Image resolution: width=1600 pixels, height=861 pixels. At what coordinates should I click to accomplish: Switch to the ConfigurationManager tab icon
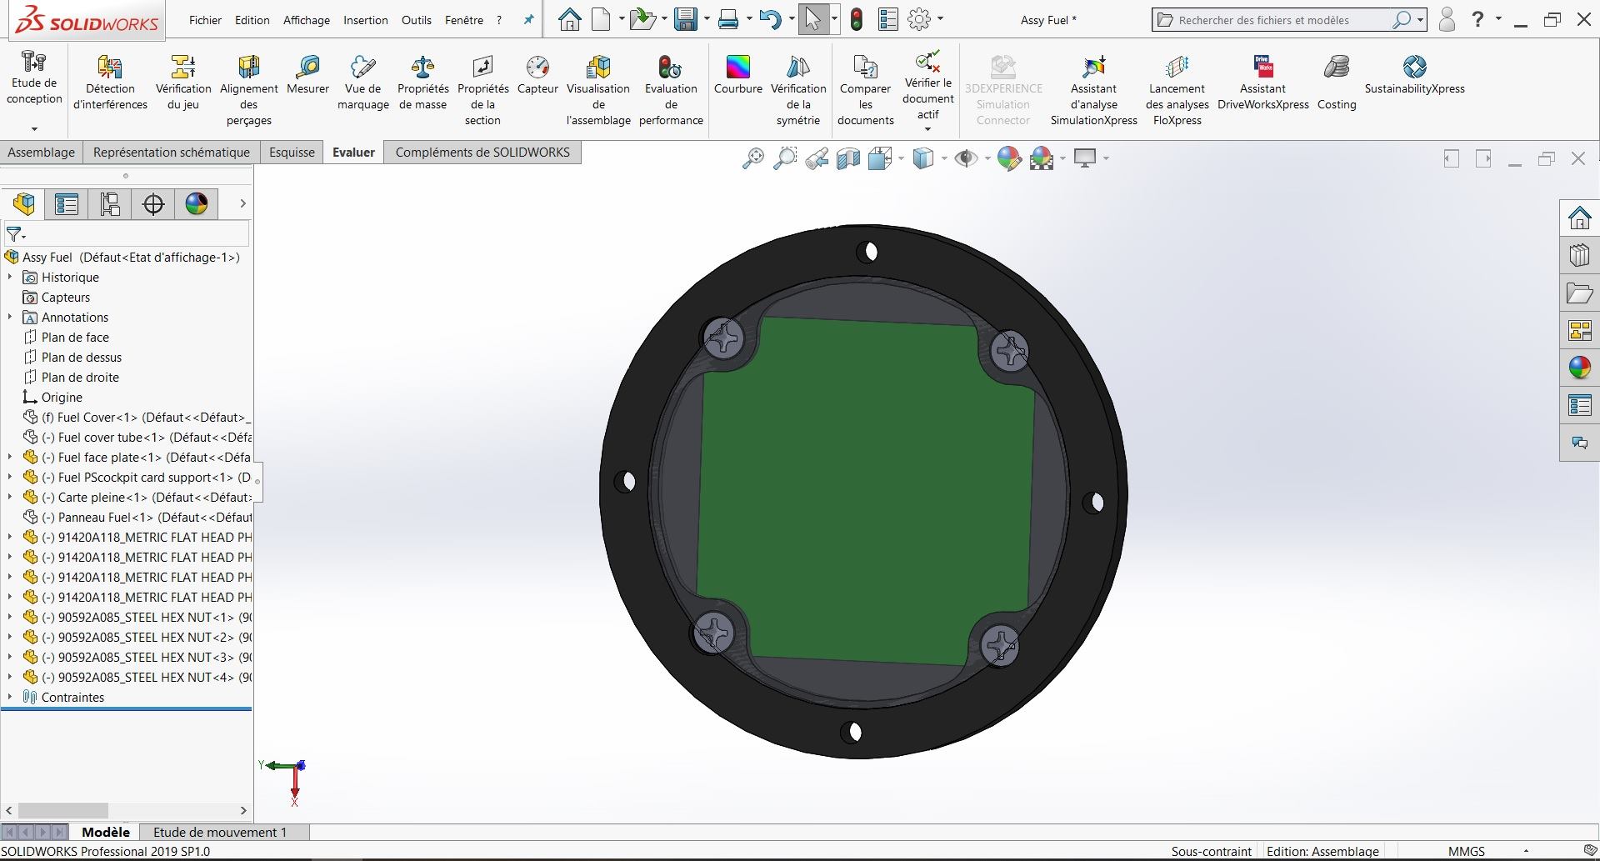point(110,204)
